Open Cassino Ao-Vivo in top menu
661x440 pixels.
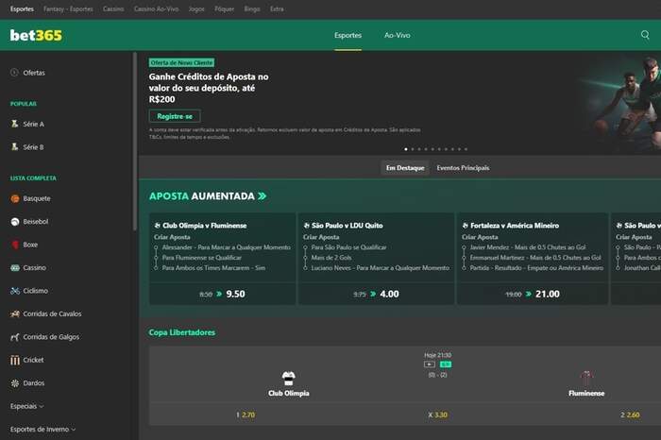point(156,8)
